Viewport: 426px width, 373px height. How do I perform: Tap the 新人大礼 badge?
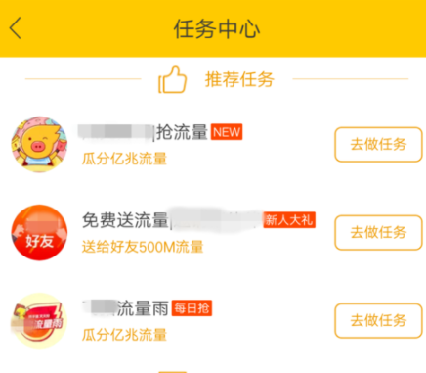289,220
